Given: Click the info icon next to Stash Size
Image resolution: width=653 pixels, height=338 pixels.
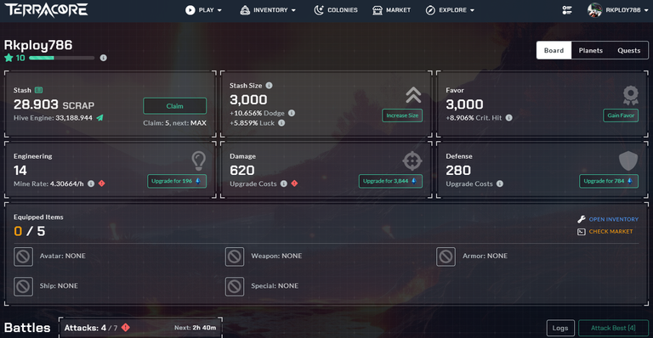Looking at the screenshot, I should 269,85.
